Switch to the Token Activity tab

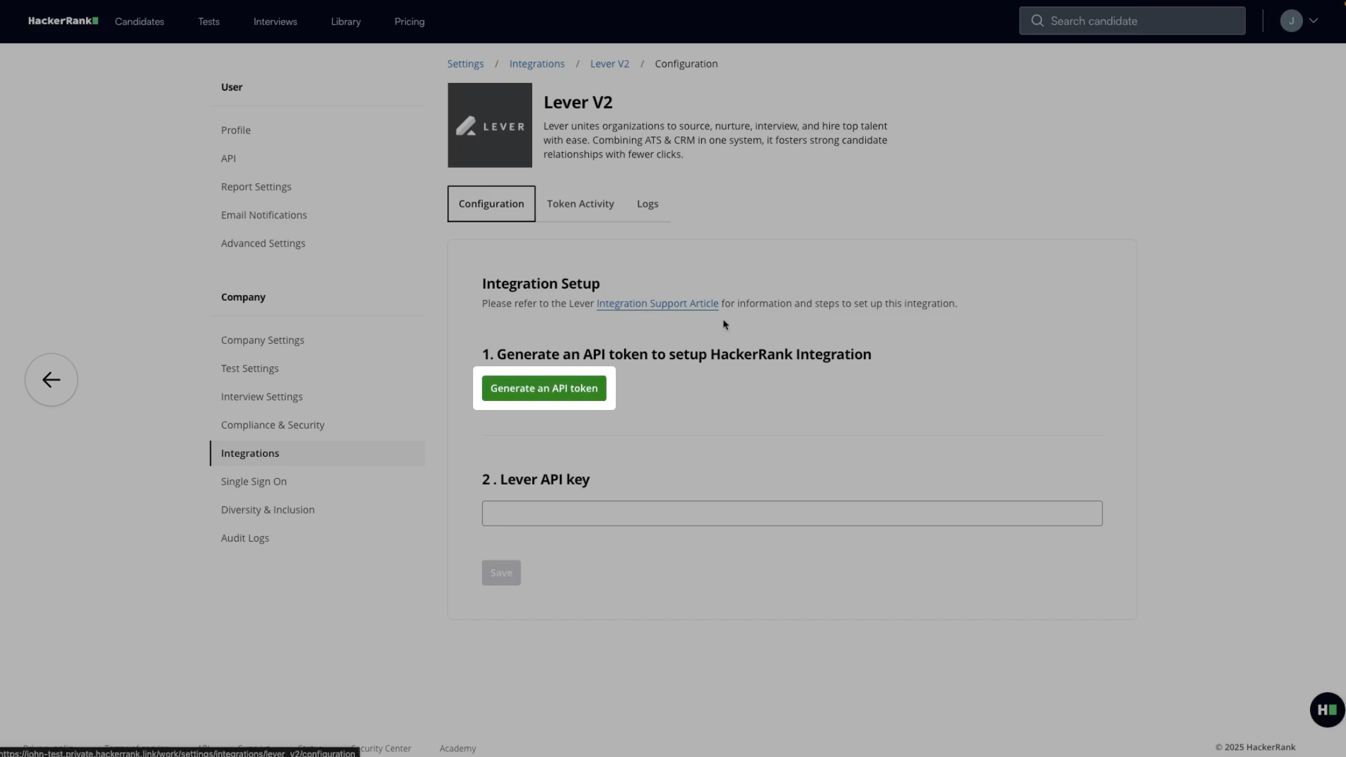click(580, 204)
